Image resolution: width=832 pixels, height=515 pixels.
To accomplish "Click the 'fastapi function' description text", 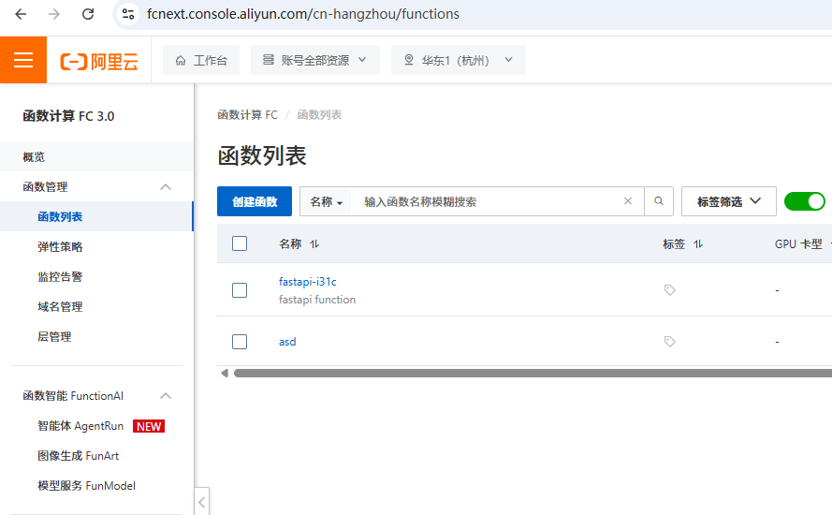I will point(317,300).
